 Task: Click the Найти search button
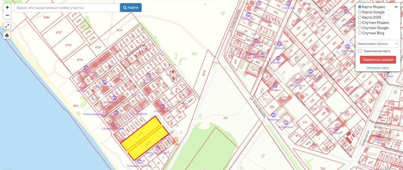(x=131, y=7)
